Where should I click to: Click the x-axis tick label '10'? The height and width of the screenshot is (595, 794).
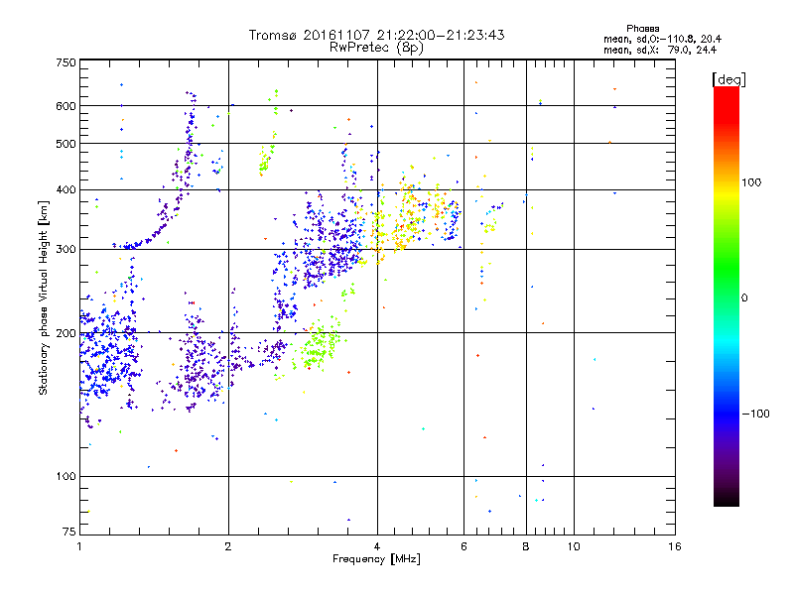click(574, 546)
